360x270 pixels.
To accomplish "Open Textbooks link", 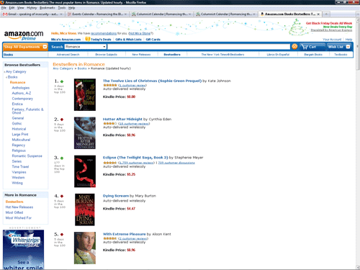I will click(341, 55).
